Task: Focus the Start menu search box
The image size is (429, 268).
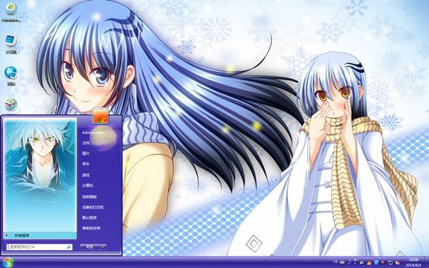Action: (39, 247)
